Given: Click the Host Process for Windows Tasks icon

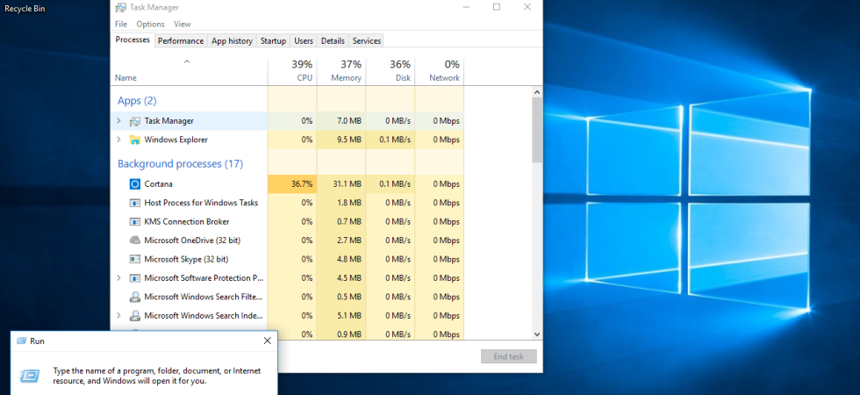Looking at the screenshot, I should (135, 203).
